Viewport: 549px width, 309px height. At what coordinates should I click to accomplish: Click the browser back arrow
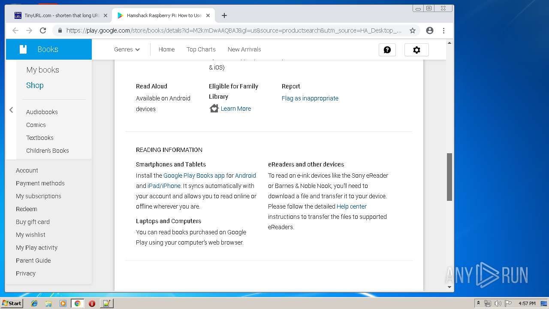[x=15, y=30]
